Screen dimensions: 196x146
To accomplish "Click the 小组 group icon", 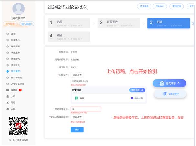I will (7, 96).
